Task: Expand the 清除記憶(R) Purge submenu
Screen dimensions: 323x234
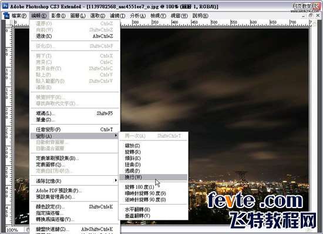Action: click(x=75, y=181)
